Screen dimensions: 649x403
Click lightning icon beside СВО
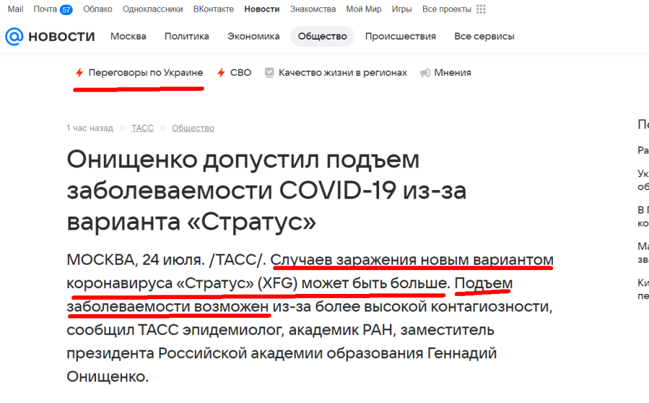tap(221, 73)
